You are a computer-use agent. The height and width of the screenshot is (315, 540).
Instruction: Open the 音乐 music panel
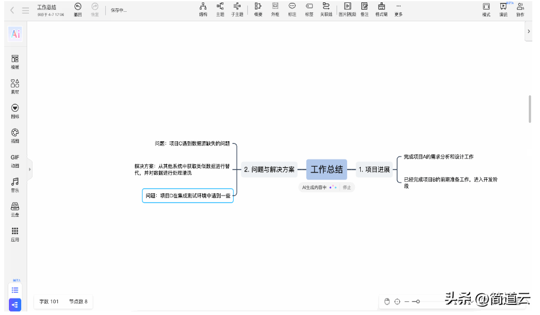(x=15, y=185)
